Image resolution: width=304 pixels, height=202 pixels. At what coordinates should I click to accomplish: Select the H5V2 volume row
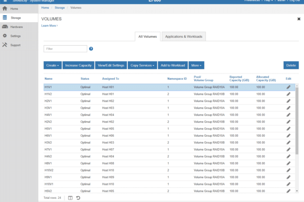click(x=169, y=191)
